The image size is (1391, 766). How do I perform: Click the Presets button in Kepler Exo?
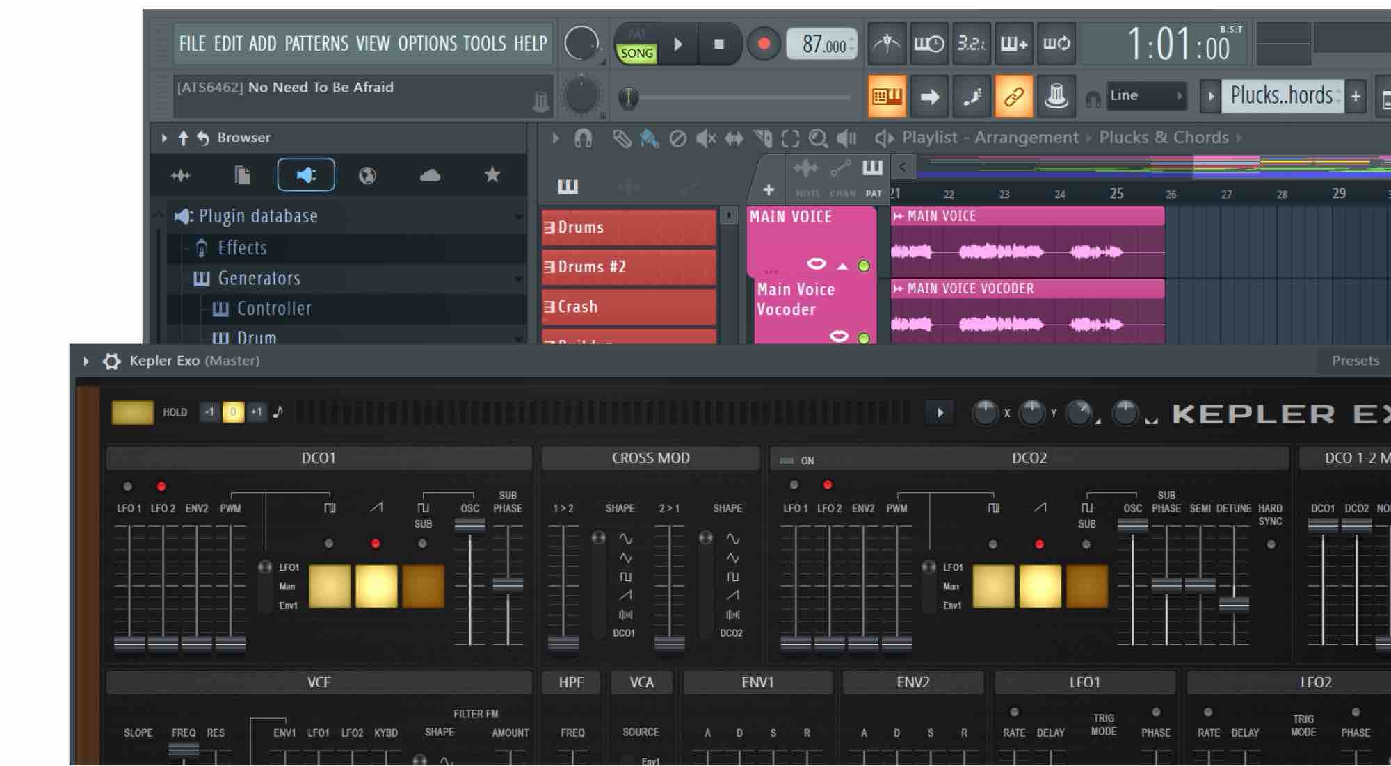click(x=1355, y=361)
